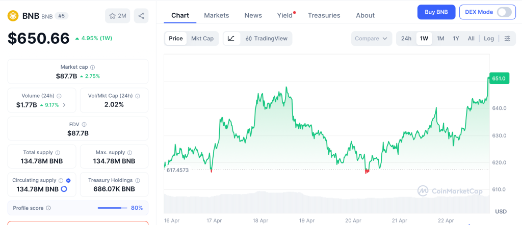Expand Volume (24h) details chevron
522x225 pixels.
click(x=64, y=105)
